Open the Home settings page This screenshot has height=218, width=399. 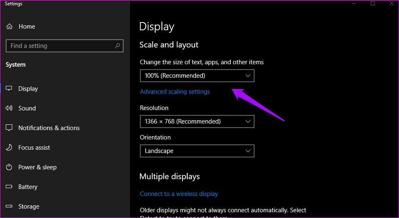pos(27,27)
